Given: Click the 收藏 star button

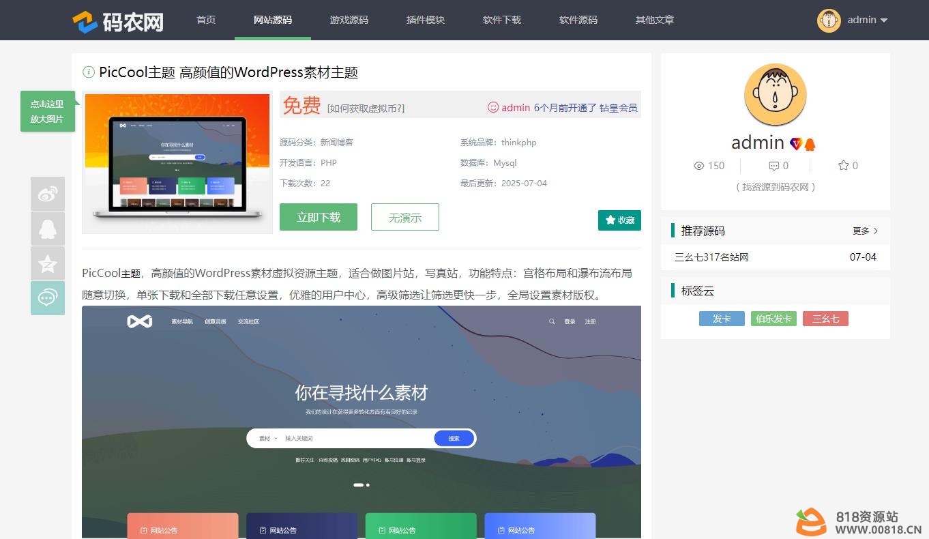Looking at the screenshot, I should tap(619, 220).
